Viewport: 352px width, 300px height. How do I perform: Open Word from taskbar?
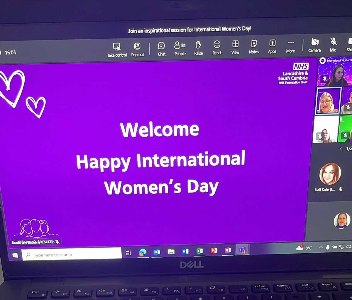pos(185,251)
